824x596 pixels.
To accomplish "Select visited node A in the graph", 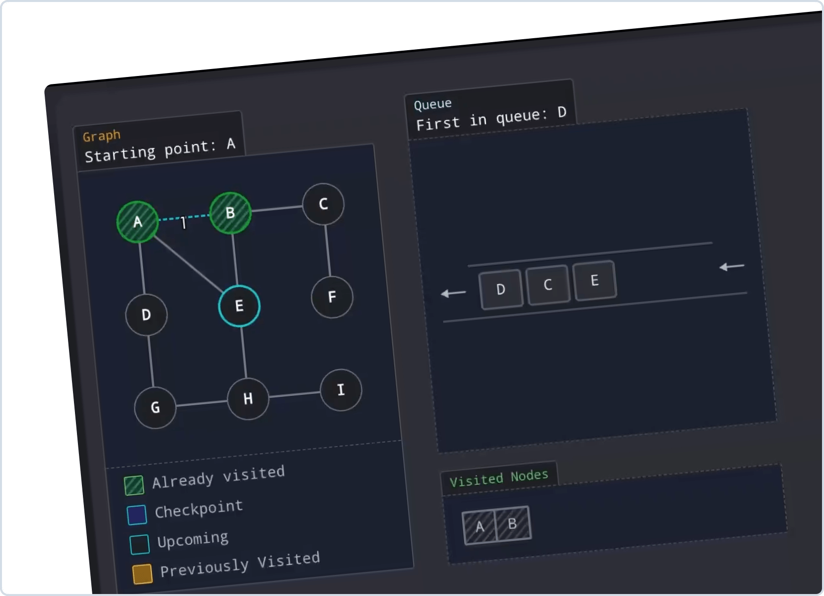I will [x=137, y=222].
